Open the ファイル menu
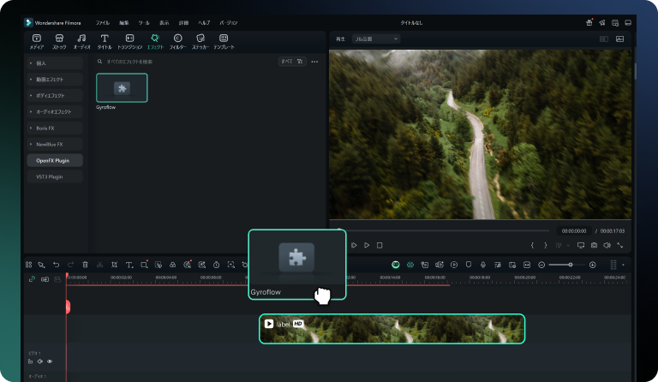Screen dimensions: 658x382 click(x=103, y=22)
